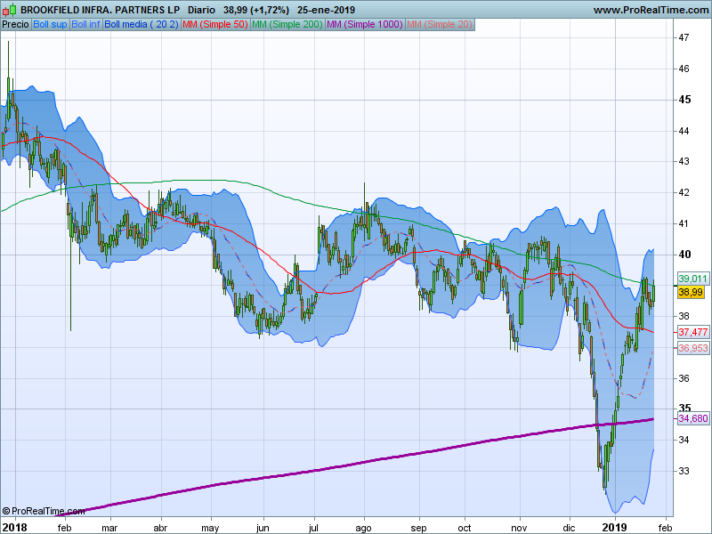Select the MM (Simple 200) indicator label
The width and height of the screenshot is (712, 534).
(287, 25)
